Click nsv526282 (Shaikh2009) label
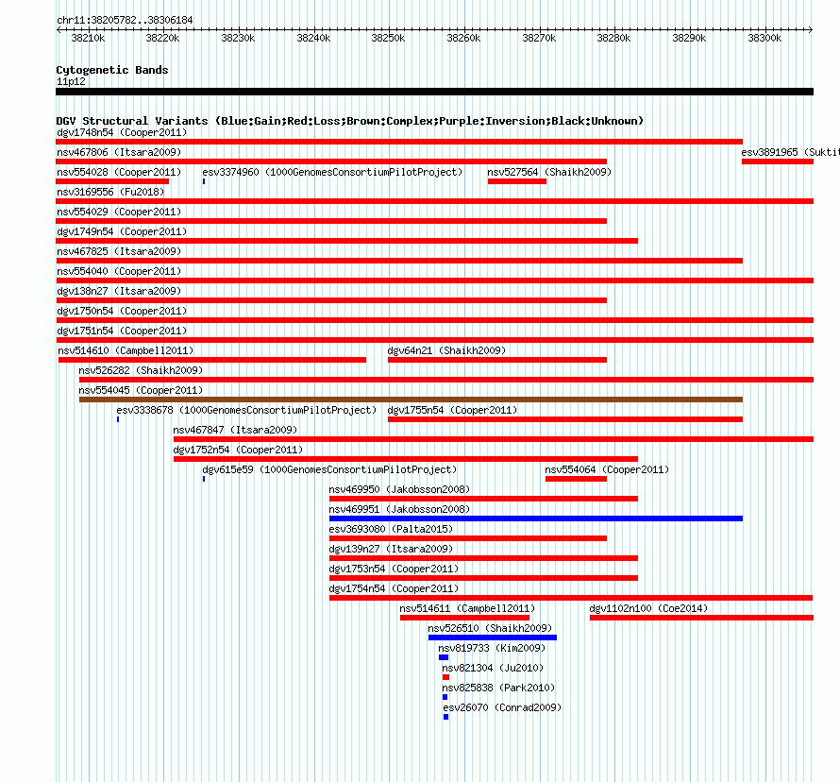 click(x=141, y=370)
